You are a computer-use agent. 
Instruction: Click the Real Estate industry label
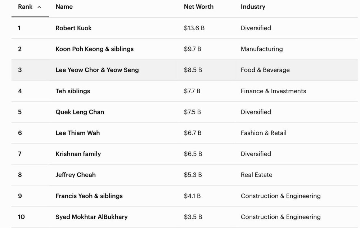pyautogui.click(x=256, y=175)
